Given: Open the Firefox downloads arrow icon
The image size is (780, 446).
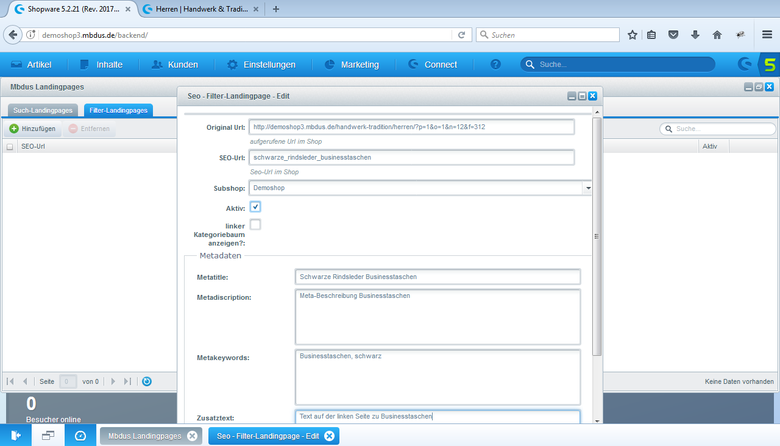Looking at the screenshot, I should pyautogui.click(x=695, y=35).
